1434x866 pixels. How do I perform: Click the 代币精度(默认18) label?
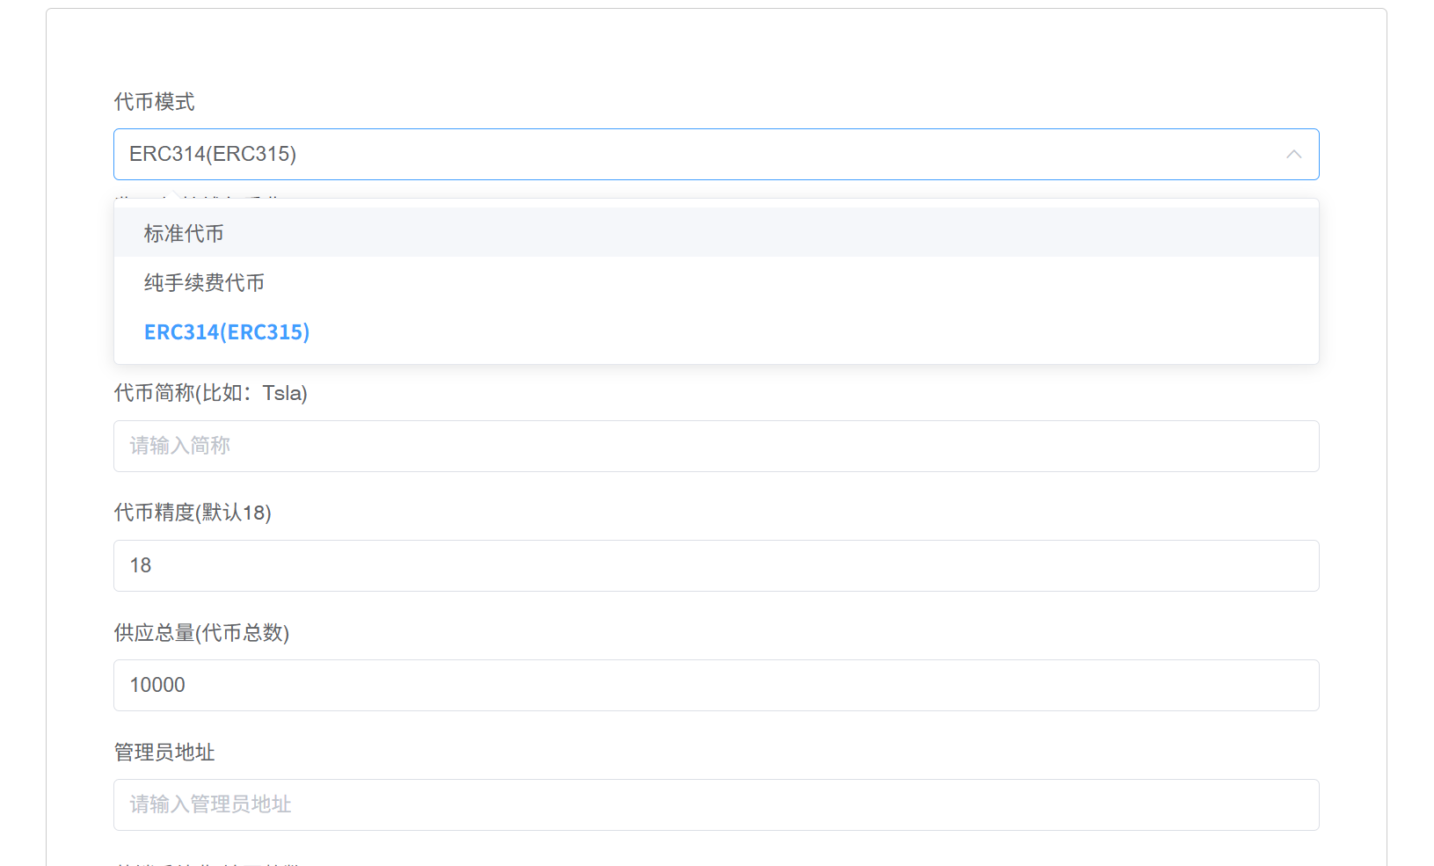coord(193,513)
